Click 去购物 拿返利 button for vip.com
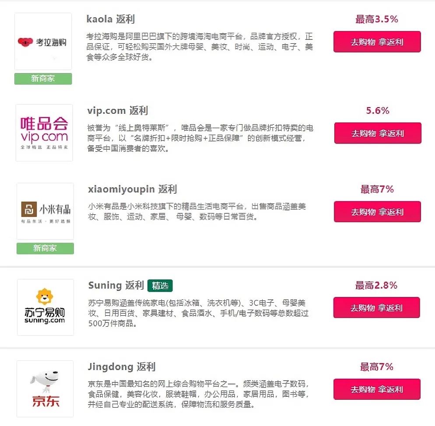 point(378,133)
